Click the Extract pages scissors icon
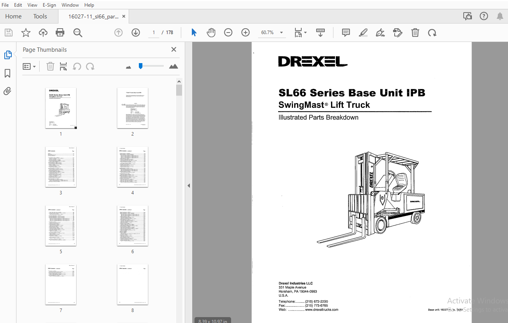The image size is (508, 323). 64,66
